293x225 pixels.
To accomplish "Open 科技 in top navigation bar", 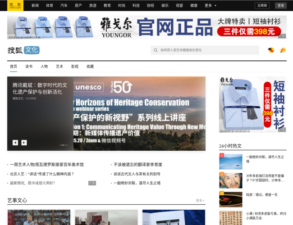I will [x=136, y=5].
